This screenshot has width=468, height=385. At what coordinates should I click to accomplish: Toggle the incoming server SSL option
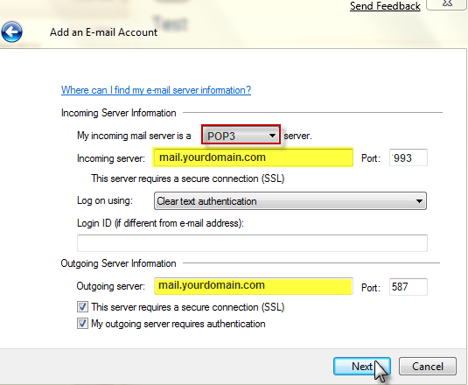coord(188,178)
